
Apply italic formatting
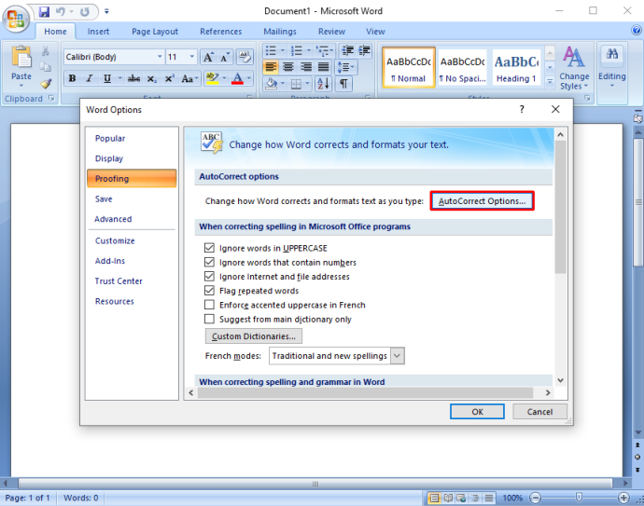[x=90, y=78]
